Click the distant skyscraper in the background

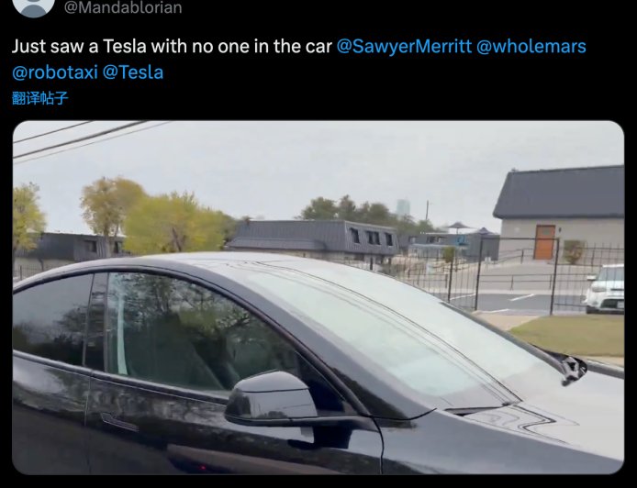403,207
